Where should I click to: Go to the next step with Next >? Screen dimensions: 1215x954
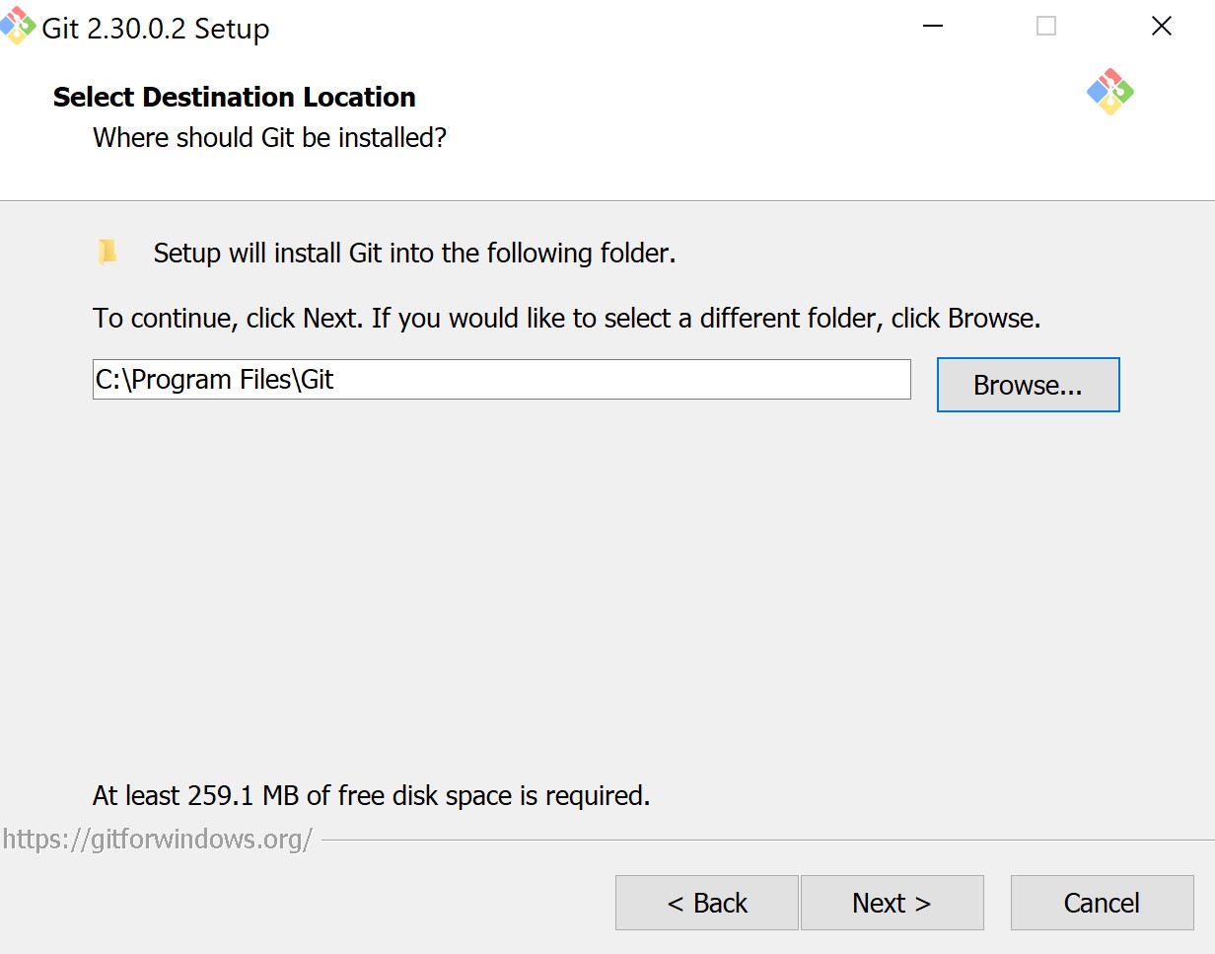892,903
